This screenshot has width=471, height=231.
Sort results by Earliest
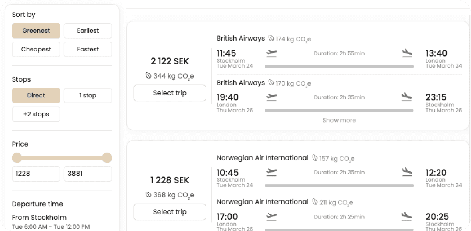[88, 31]
